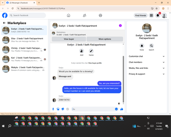This screenshot has width=171, height=137.
Task: Open the profile circle icon in top navigation
Action: (x=101, y=15)
